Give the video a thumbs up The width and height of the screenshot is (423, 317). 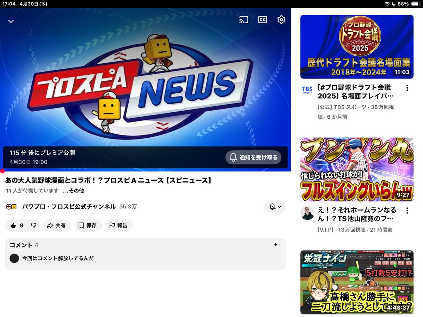coord(14,225)
